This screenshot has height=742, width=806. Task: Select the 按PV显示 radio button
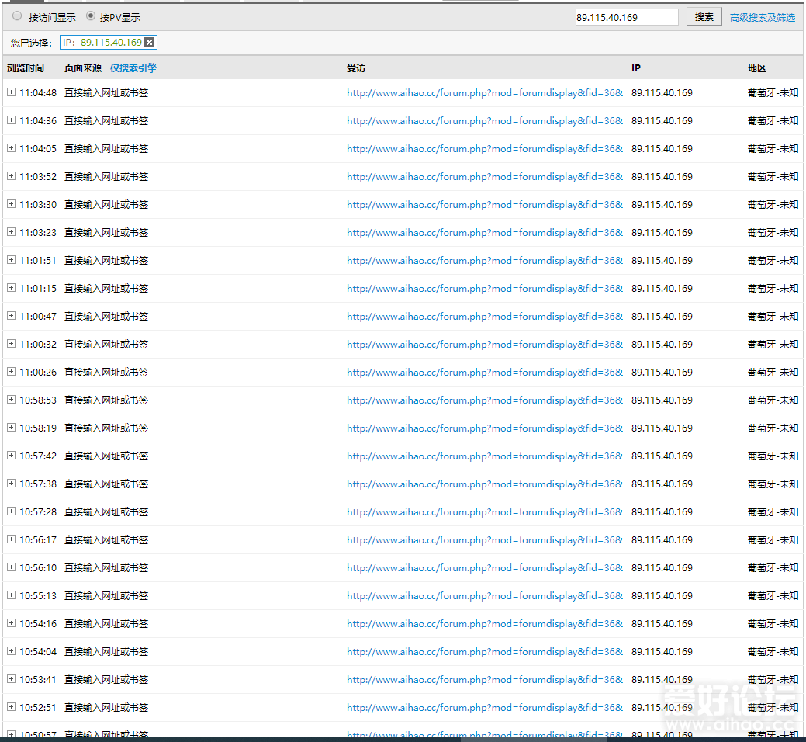tap(91, 16)
